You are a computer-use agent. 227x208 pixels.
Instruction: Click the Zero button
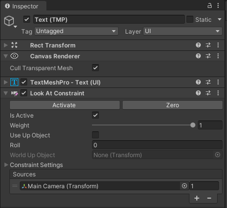173,105
